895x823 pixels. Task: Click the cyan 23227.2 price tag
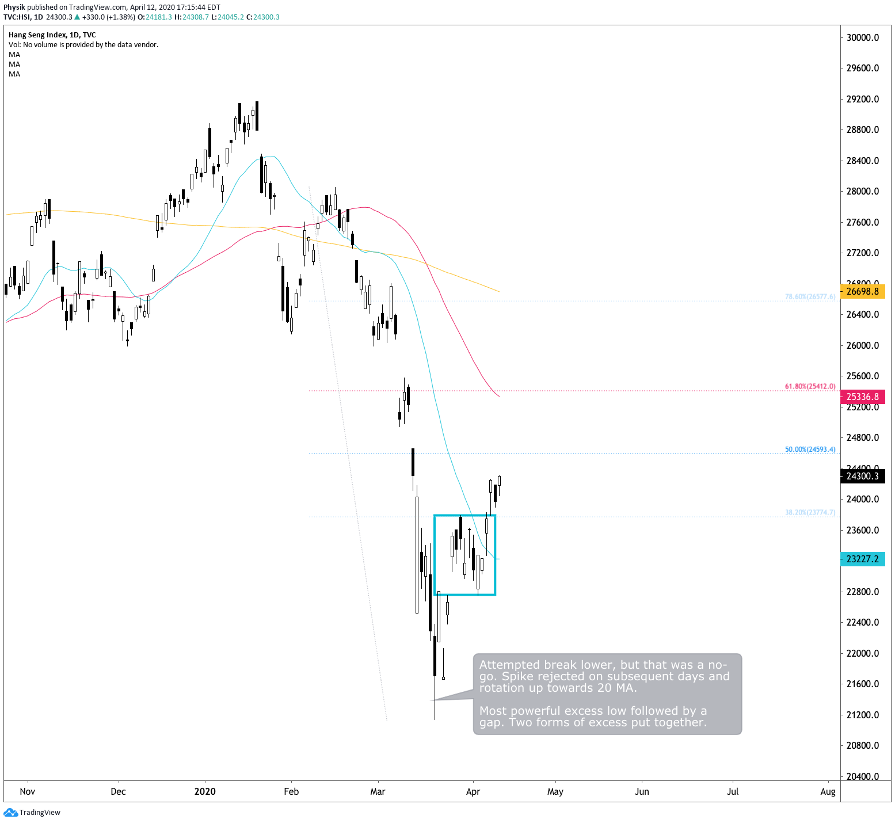click(863, 559)
